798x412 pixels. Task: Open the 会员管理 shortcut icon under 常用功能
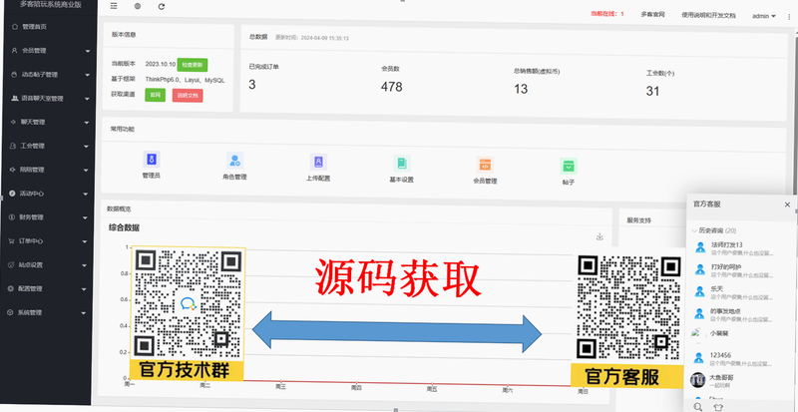coord(485,165)
